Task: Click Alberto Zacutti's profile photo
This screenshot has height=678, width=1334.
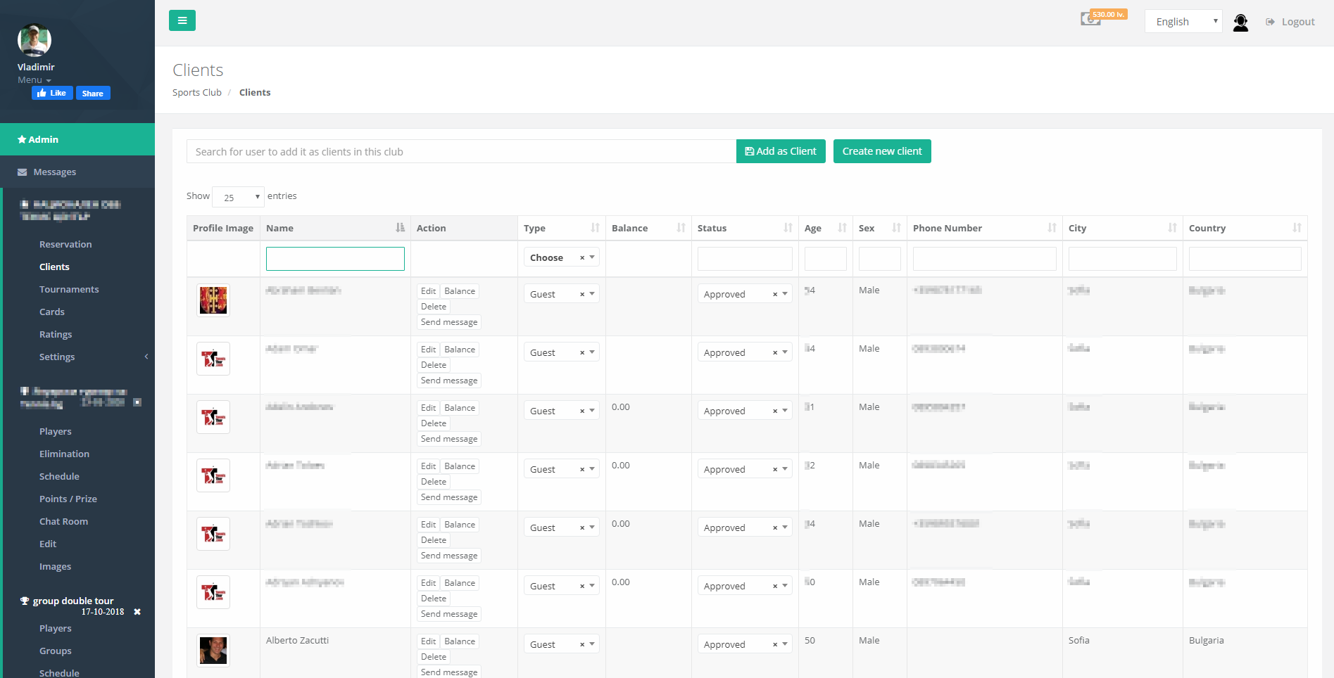Action: point(213,651)
